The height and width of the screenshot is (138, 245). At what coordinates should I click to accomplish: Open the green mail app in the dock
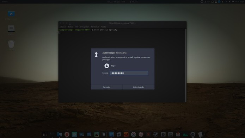click(x=74, y=134)
